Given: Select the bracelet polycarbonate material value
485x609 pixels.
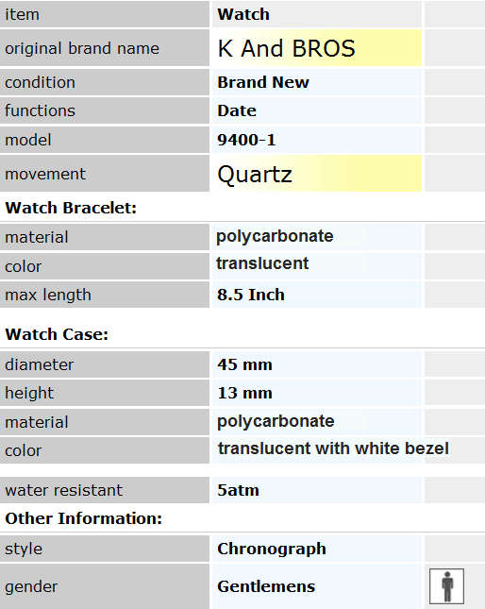Looking at the screenshot, I should coord(275,236).
